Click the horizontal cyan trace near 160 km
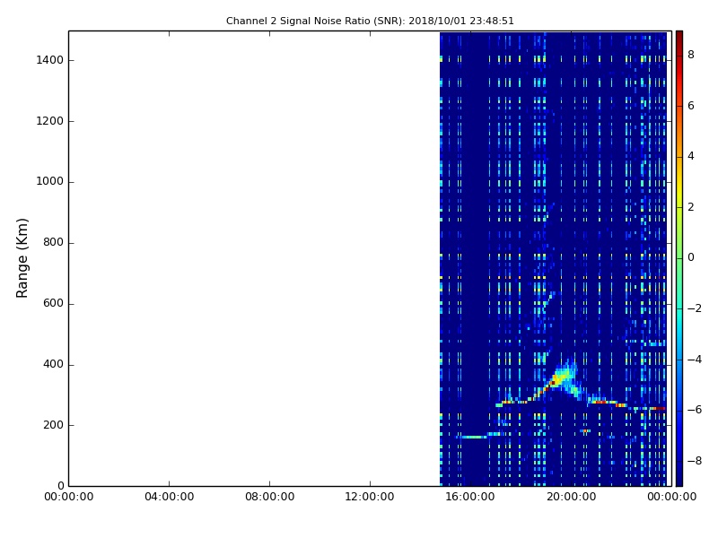Screen dimensions: 718x538 [474, 438]
